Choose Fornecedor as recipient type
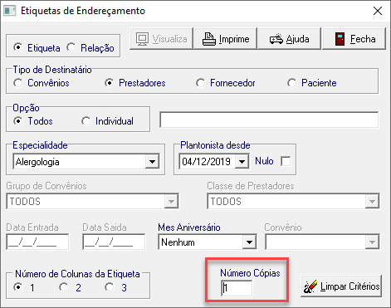The height and width of the screenshot is (308, 391). (x=200, y=83)
